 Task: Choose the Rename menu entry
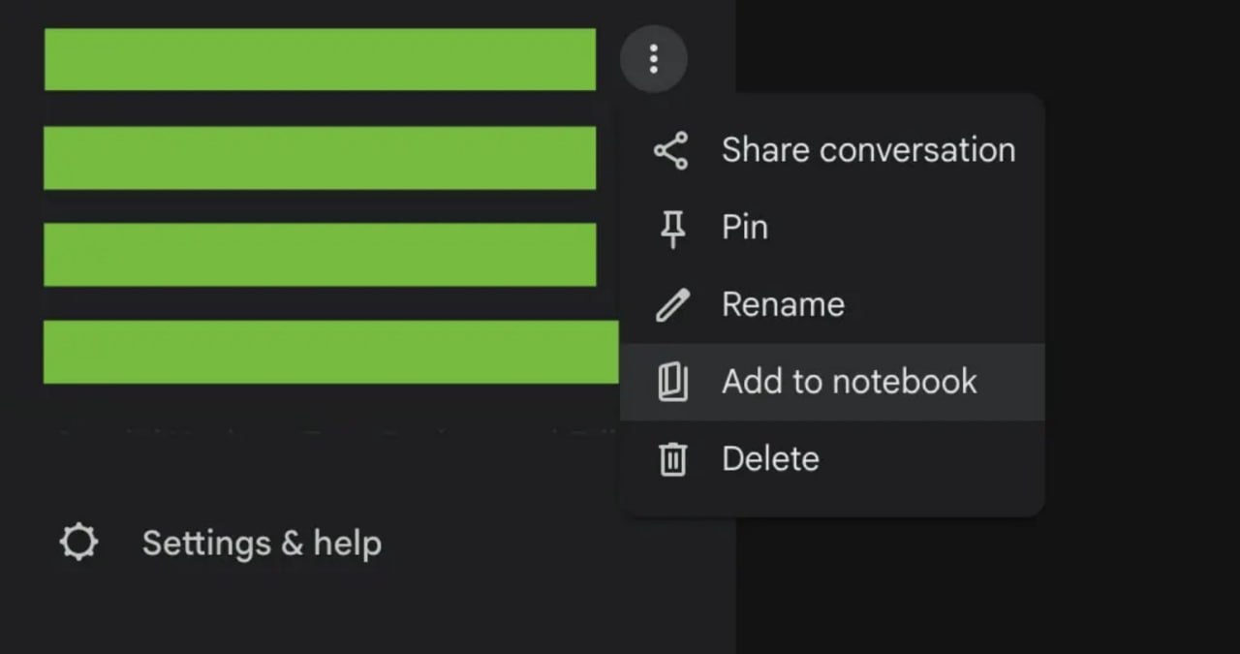pyautogui.click(x=783, y=304)
